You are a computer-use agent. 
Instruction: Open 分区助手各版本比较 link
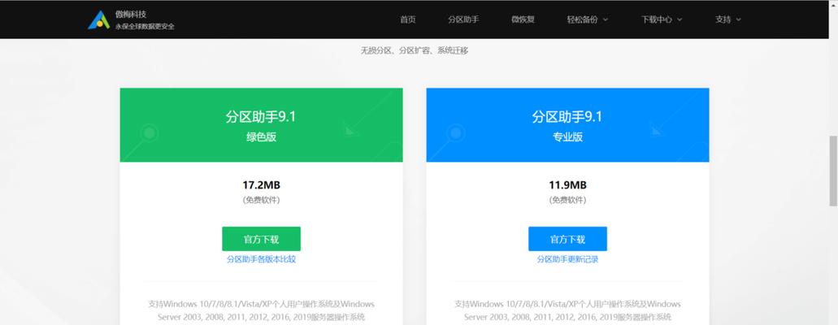tap(262, 259)
